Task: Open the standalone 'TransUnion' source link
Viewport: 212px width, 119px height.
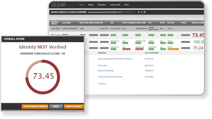Action: pyautogui.click(x=102, y=84)
